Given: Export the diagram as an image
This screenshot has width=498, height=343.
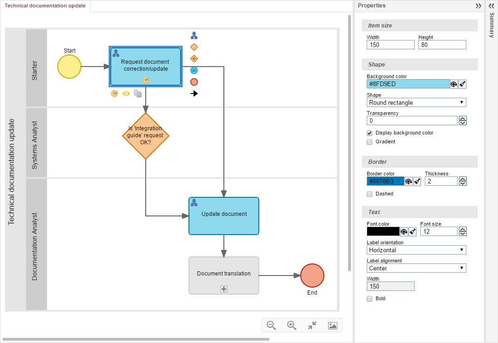Looking at the screenshot, I should [x=332, y=325].
